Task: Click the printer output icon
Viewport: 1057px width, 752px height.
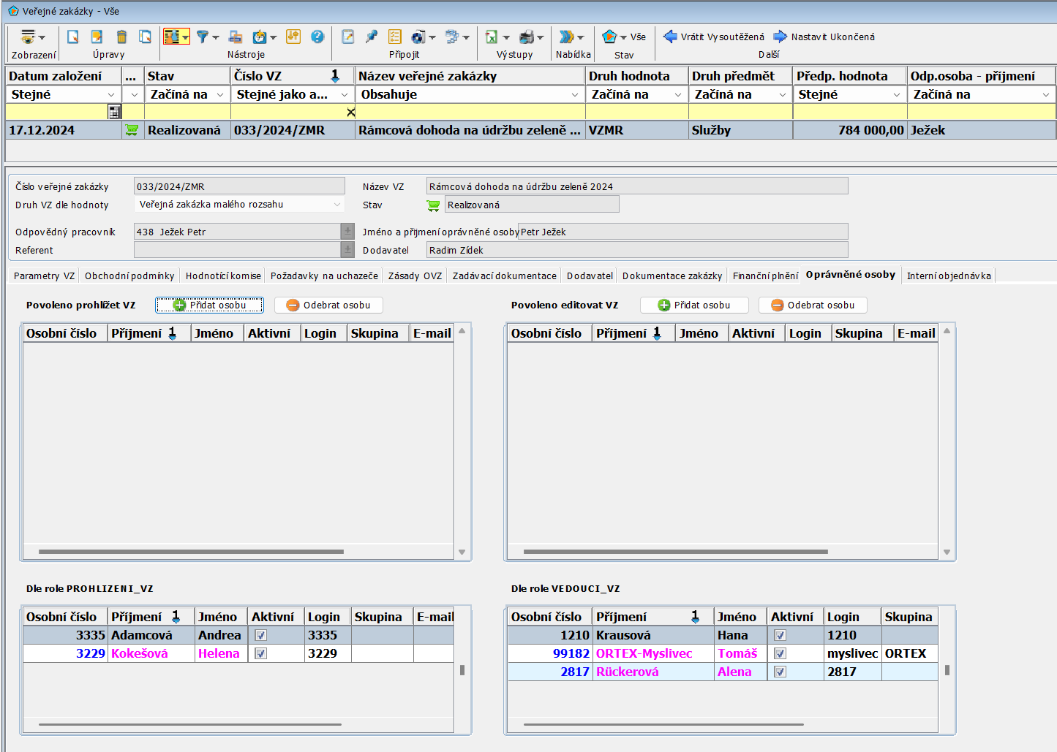Action: point(527,37)
